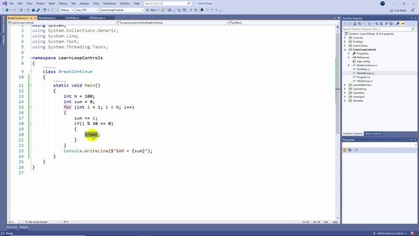Screen dimensions: 419x236
Task: Click the Save All toolbar icon
Action: (38, 10)
